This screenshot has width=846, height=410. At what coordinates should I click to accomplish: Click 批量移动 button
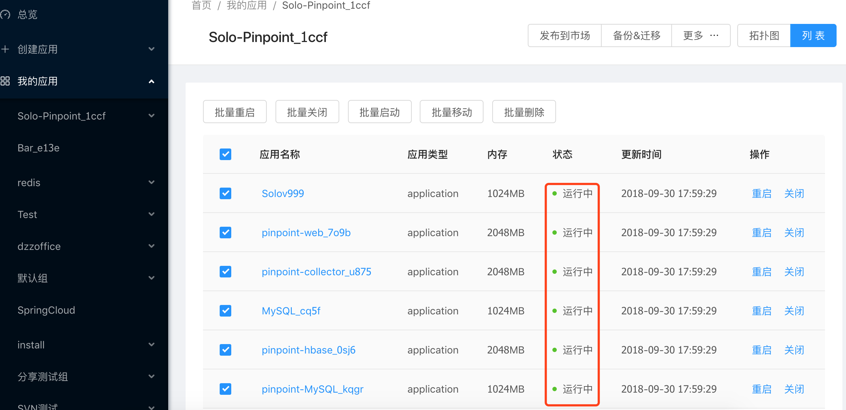coord(452,112)
